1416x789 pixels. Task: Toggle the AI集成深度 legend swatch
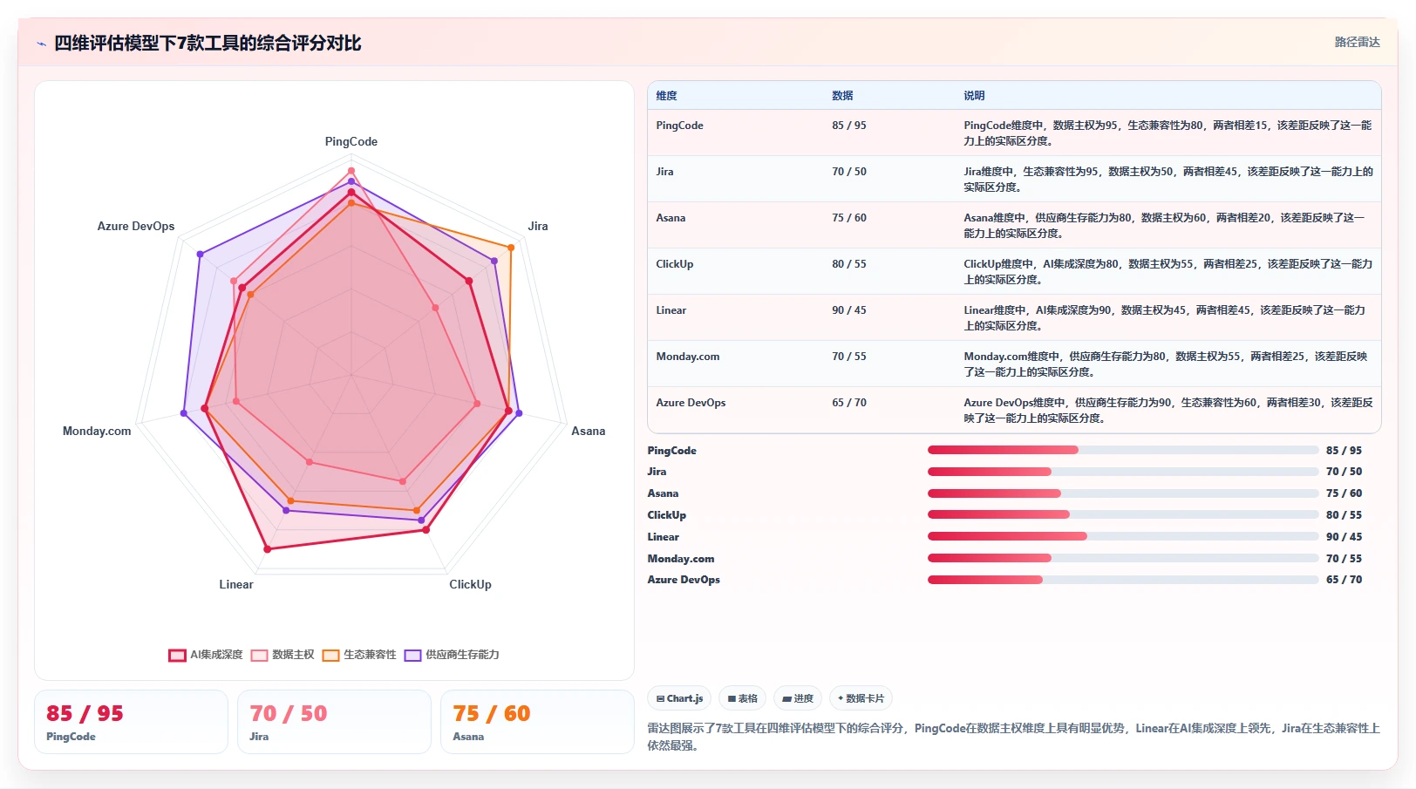(x=177, y=655)
